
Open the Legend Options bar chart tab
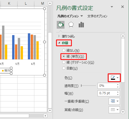pyautogui.click(x=81, y=25)
